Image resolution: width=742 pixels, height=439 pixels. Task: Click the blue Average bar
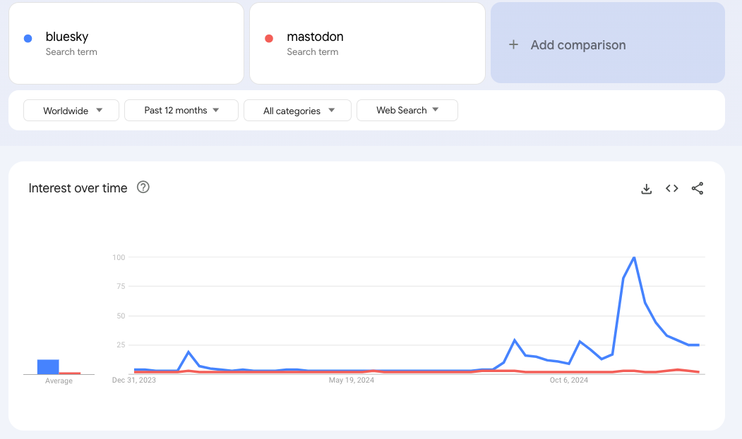[48, 366]
